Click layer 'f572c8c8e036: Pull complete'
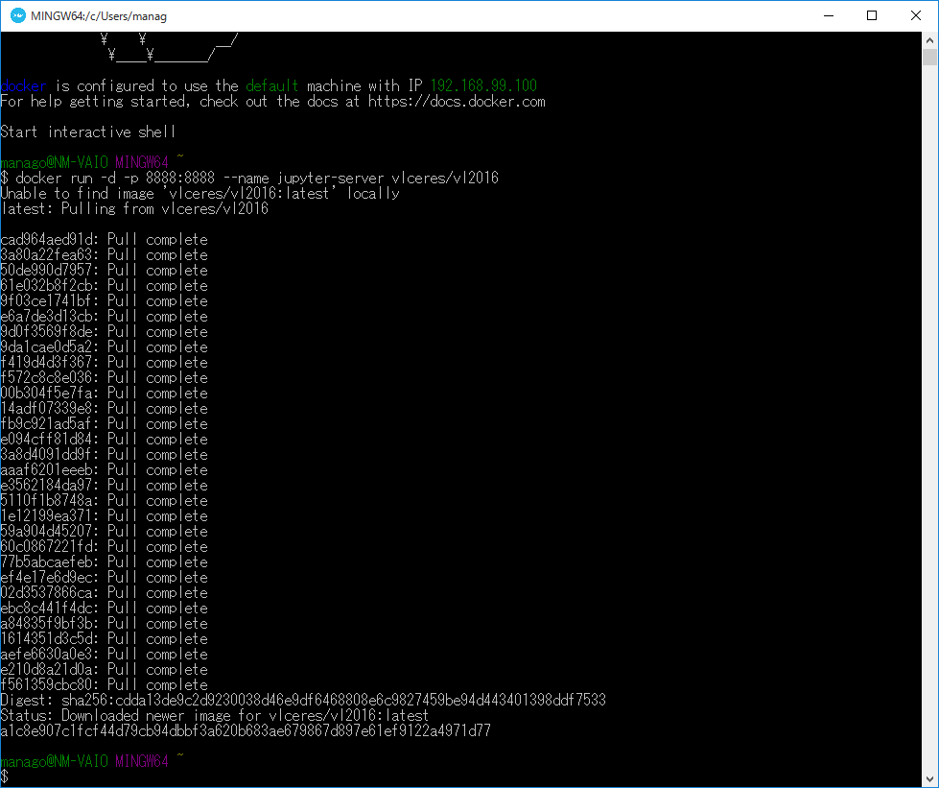 [x=105, y=377]
